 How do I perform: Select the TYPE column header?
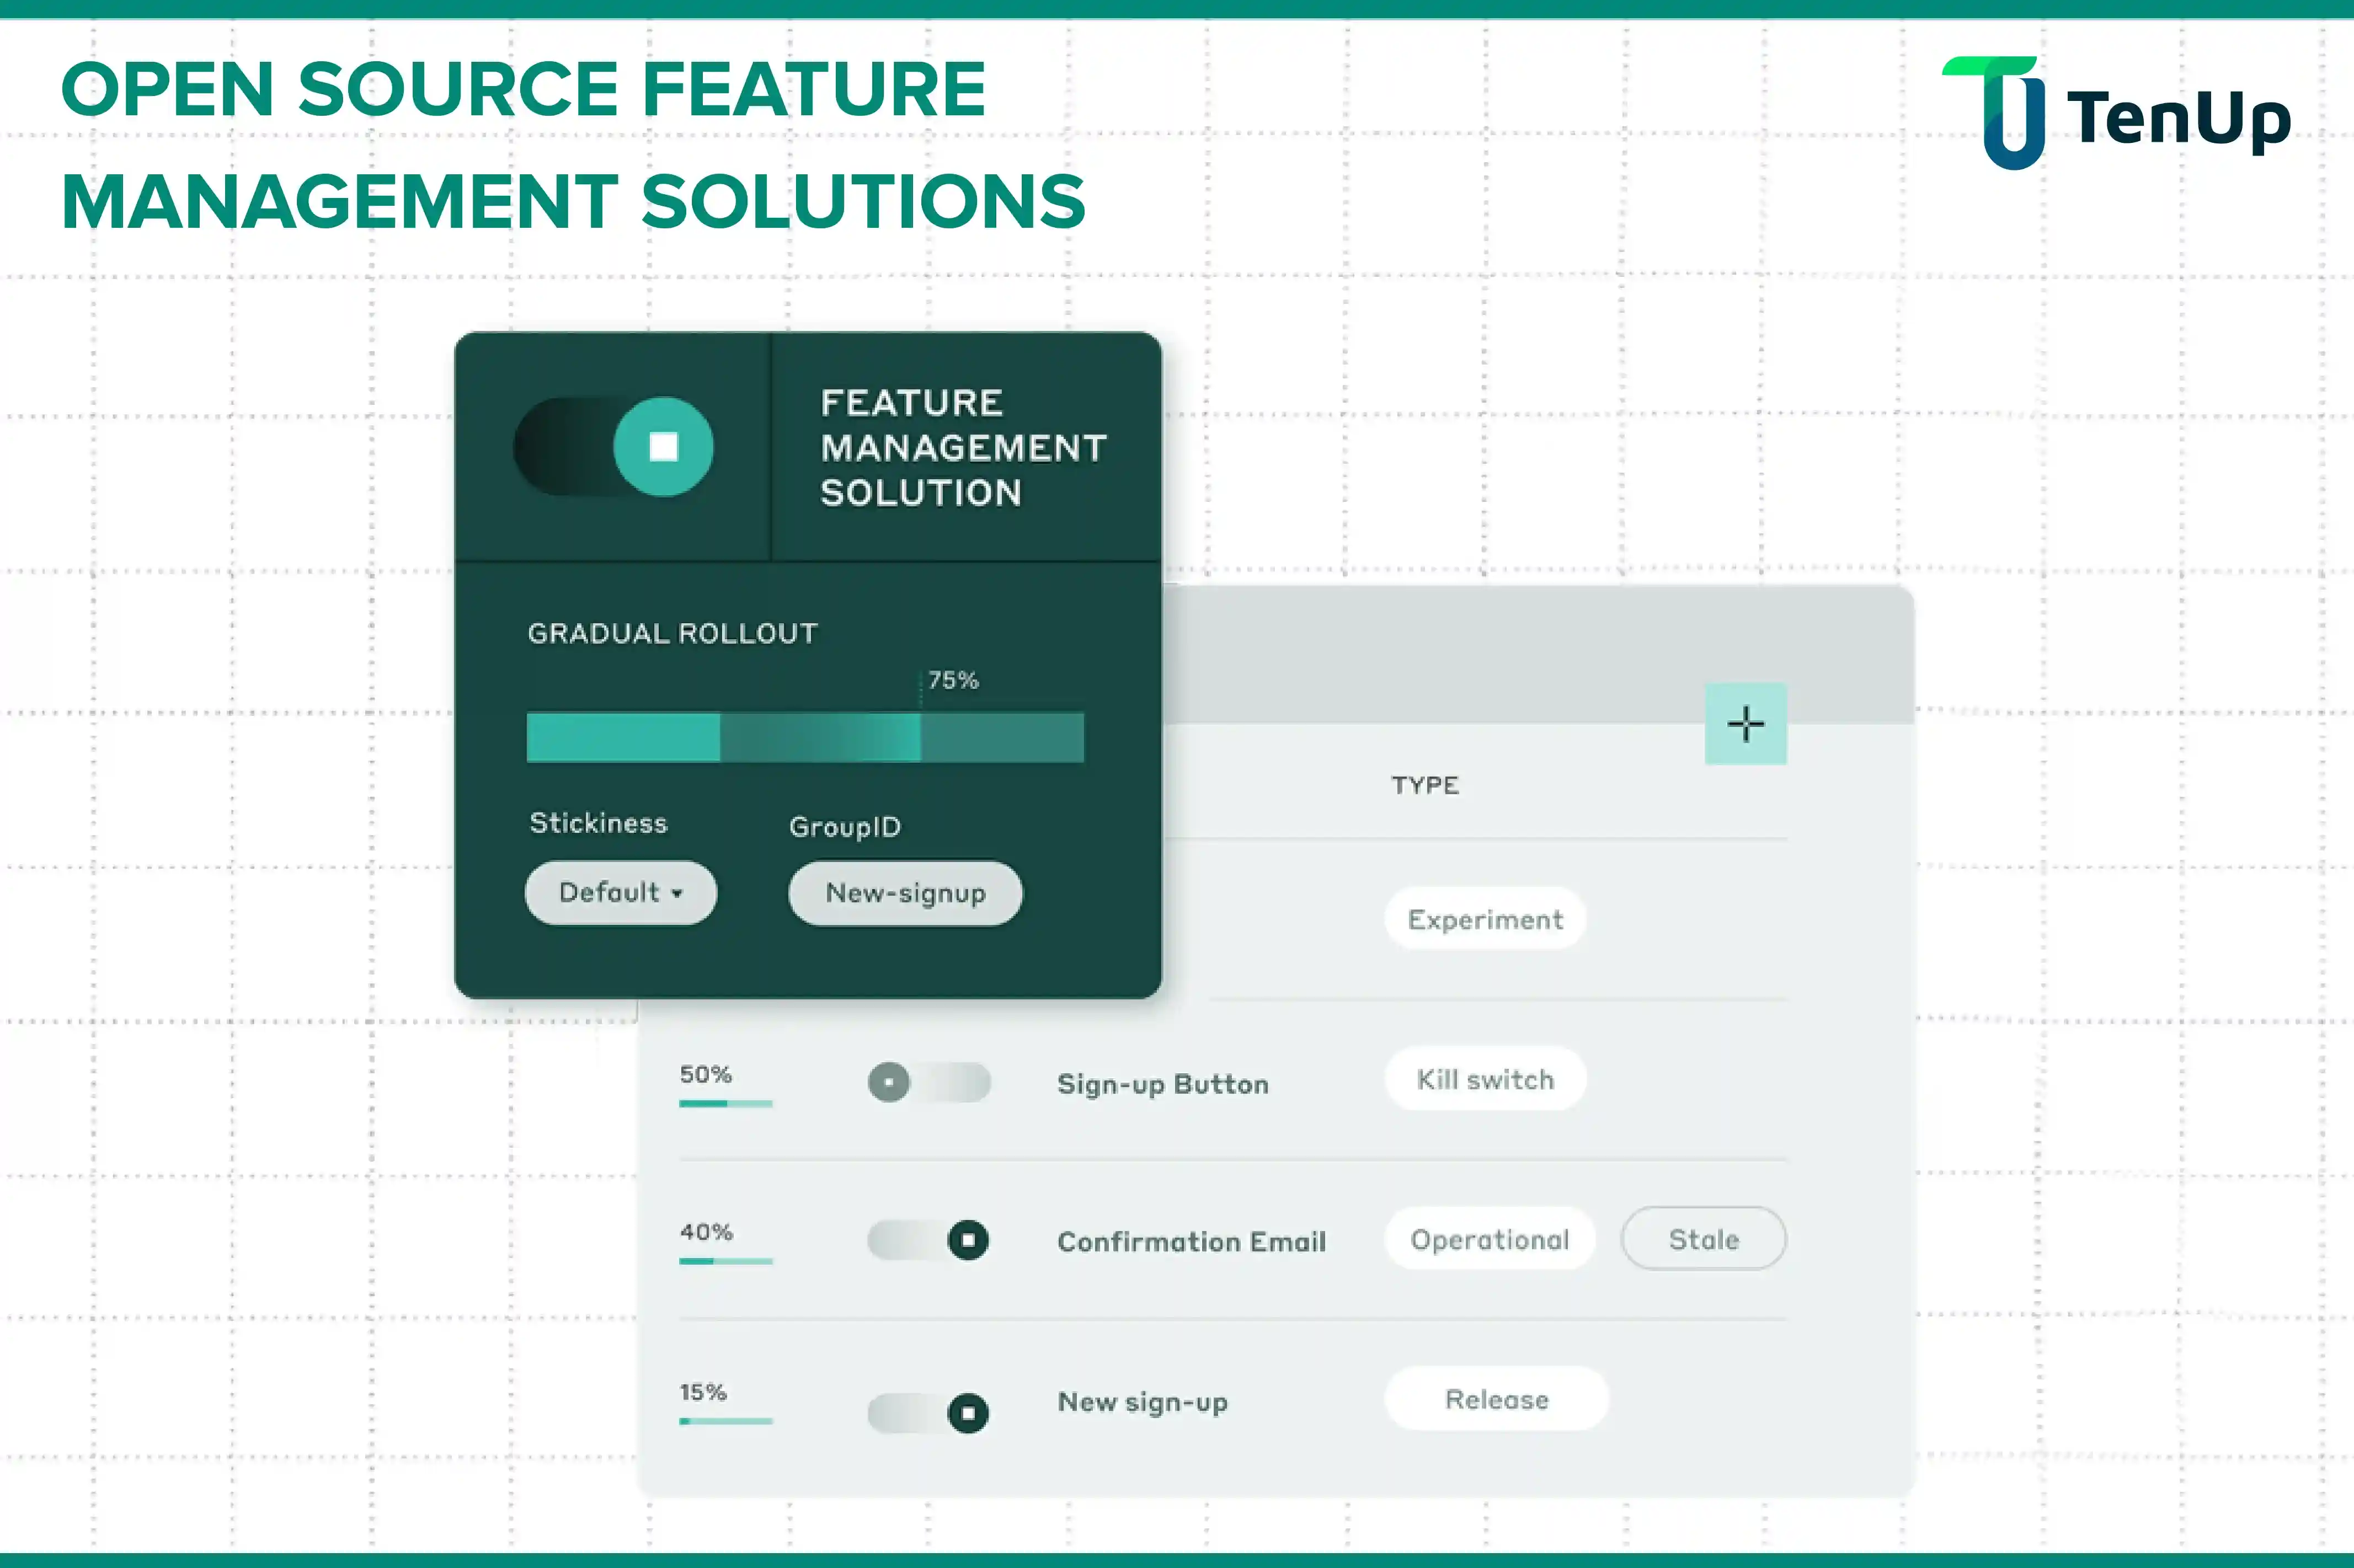click(x=1424, y=785)
